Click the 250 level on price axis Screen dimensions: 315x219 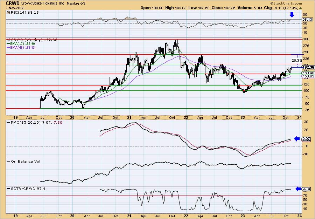coord(306,52)
